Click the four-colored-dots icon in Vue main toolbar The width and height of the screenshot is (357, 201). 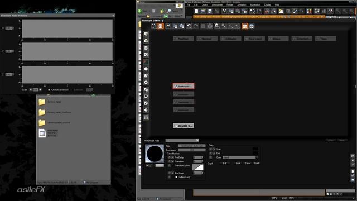309,11
